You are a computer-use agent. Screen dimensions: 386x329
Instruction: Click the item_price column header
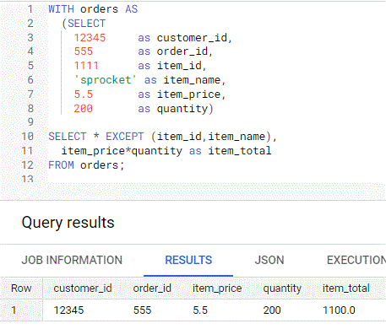click(217, 289)
